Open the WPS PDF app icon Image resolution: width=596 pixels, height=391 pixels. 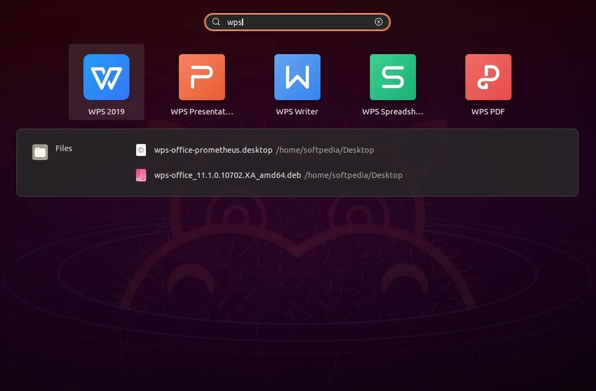[x=488, y=77]
